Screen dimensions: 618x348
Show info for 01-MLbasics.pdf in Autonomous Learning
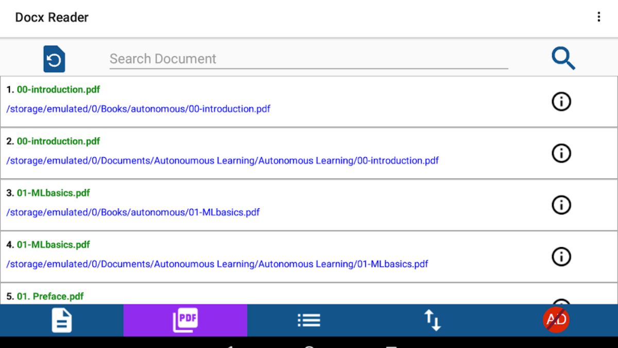pos(561,256)
